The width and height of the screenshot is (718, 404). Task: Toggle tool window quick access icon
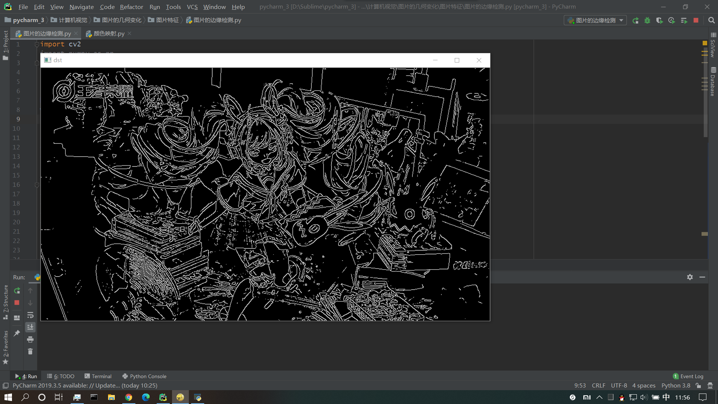click(x=5, y=385)
